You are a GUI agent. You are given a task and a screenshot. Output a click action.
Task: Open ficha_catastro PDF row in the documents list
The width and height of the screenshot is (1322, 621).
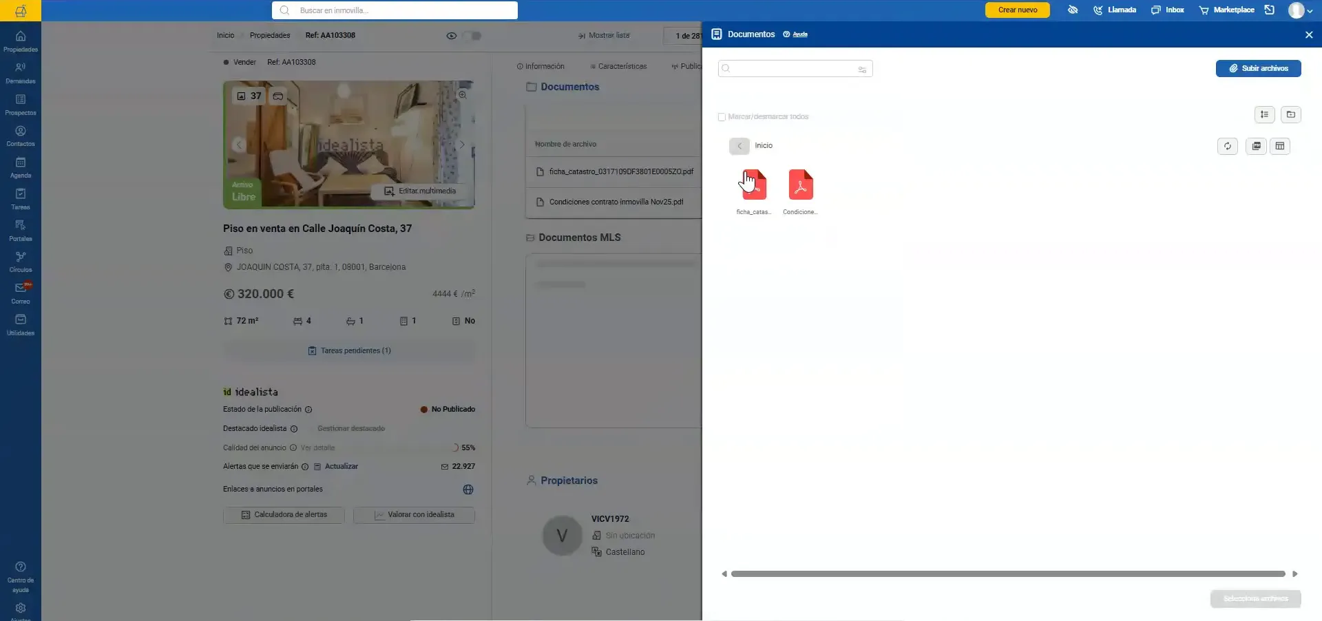615,171
